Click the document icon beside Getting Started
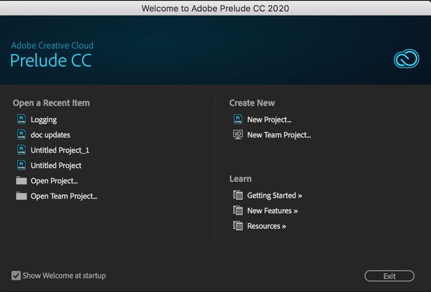 click(x=238, y=195)
